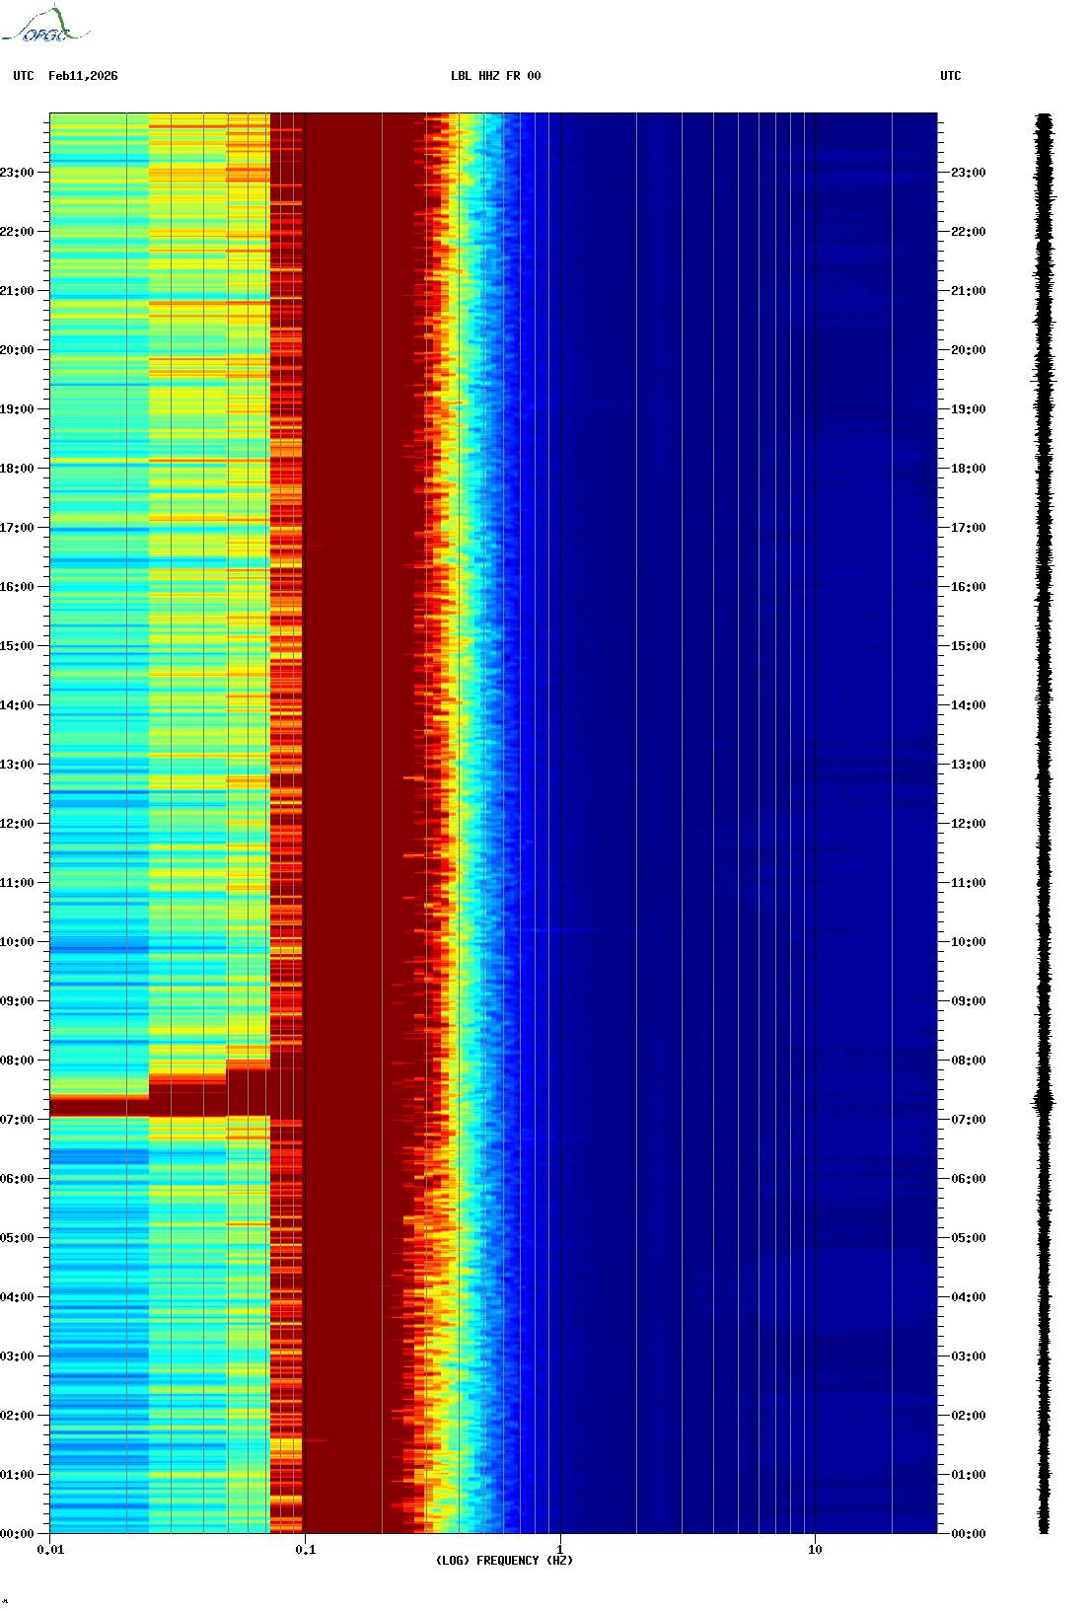Select the 12:00 marker on the right axis
This screenshot has width=1087, height=1612.
(x=968, y=824)
